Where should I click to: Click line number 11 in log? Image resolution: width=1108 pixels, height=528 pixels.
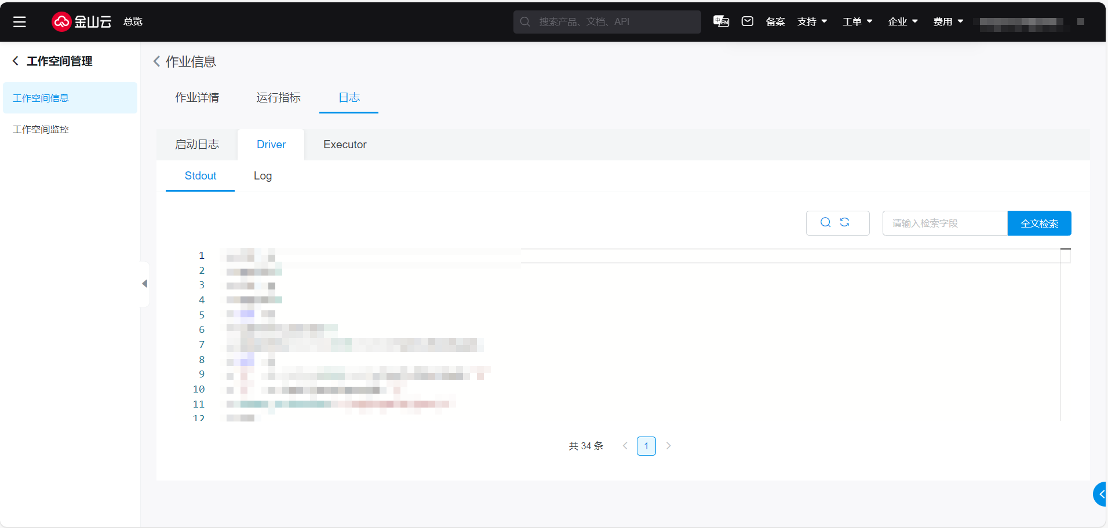coord(199,404)
